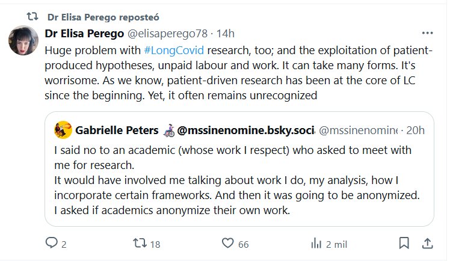Open the quoted tweet by Gabrielle Peters
The height and width of the screenshot is (261, 450).
(239, 180)
